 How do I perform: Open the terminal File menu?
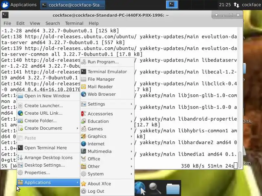(x=7, y=23)
